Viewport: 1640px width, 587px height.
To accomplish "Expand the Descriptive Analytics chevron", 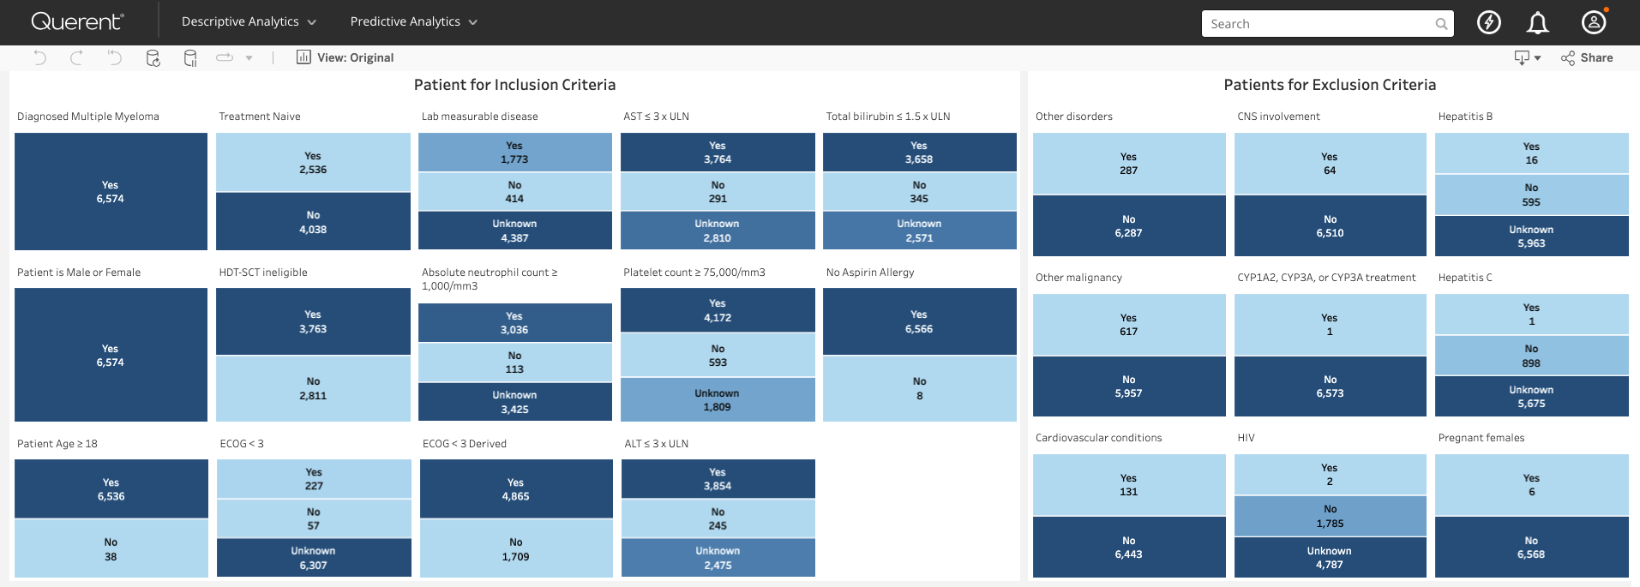I will [311, 22].
